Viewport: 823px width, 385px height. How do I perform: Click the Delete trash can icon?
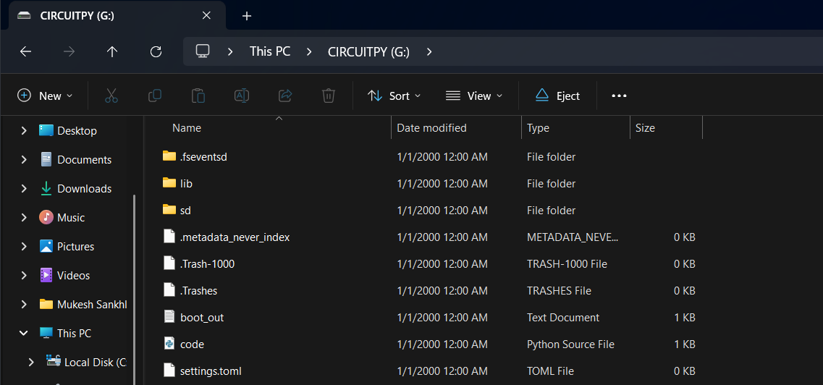point(328,96)
